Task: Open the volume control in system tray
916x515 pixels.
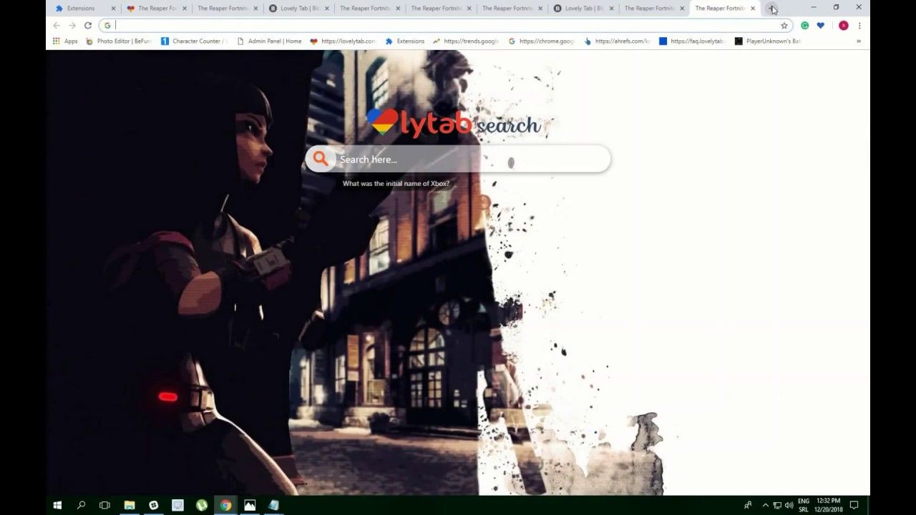Action: (789, 505)
